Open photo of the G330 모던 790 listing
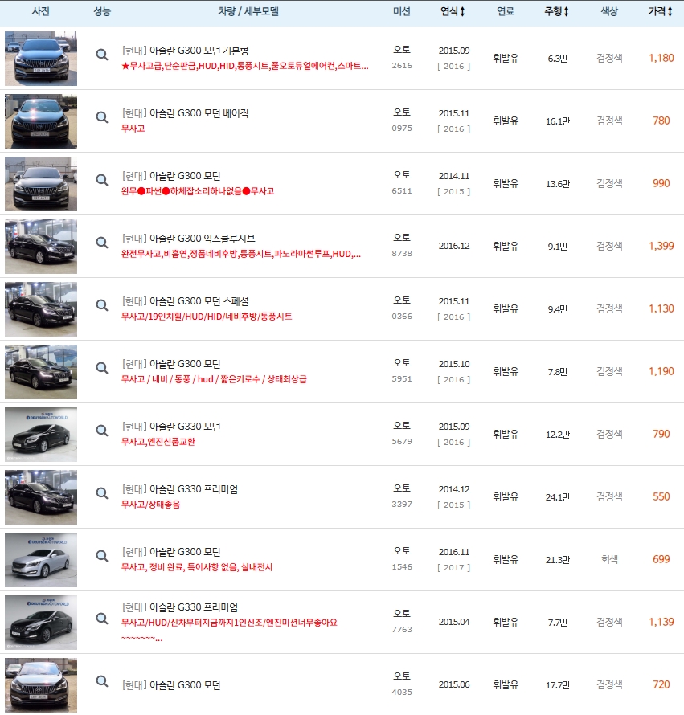684x715 pixels. tap(41, 435)
